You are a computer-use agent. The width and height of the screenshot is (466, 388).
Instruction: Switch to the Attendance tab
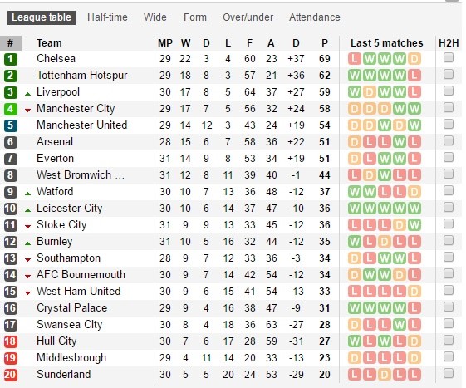pos(315,17)
